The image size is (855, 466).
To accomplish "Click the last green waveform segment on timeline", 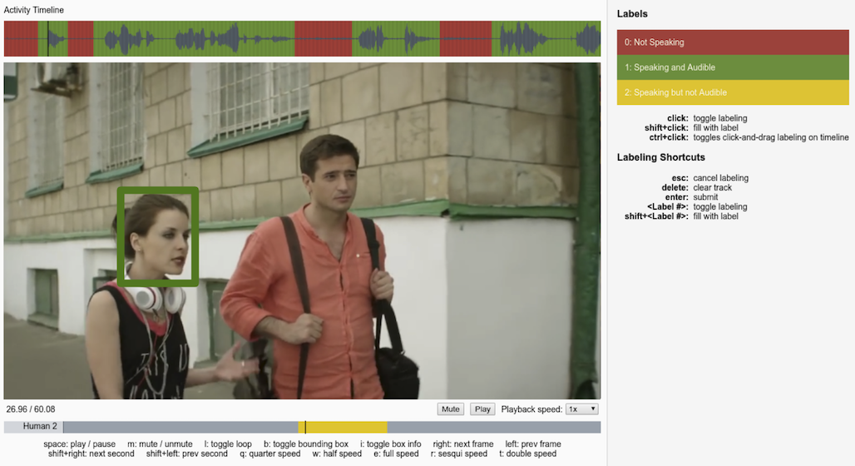I will click(x=546, y=39).
